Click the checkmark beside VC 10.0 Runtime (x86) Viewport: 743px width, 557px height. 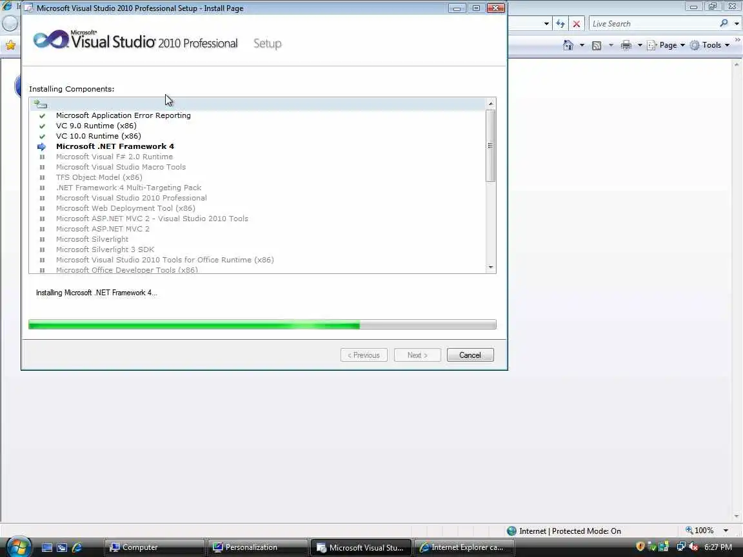point(42,137)
